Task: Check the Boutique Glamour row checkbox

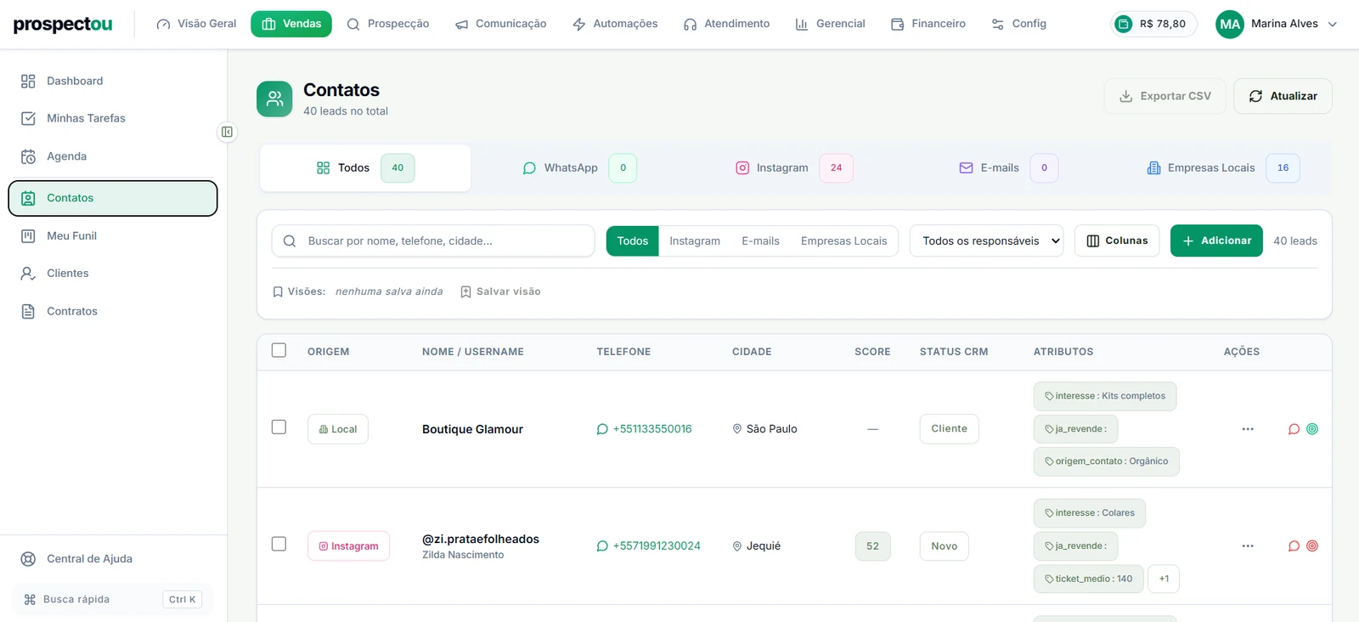Action: point(279,427)
